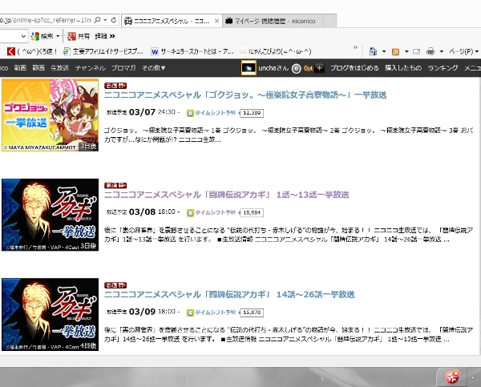Open the アカギ 4日後 thumbnail
Screen dimensions: 481x387
(x=50, y=315)
